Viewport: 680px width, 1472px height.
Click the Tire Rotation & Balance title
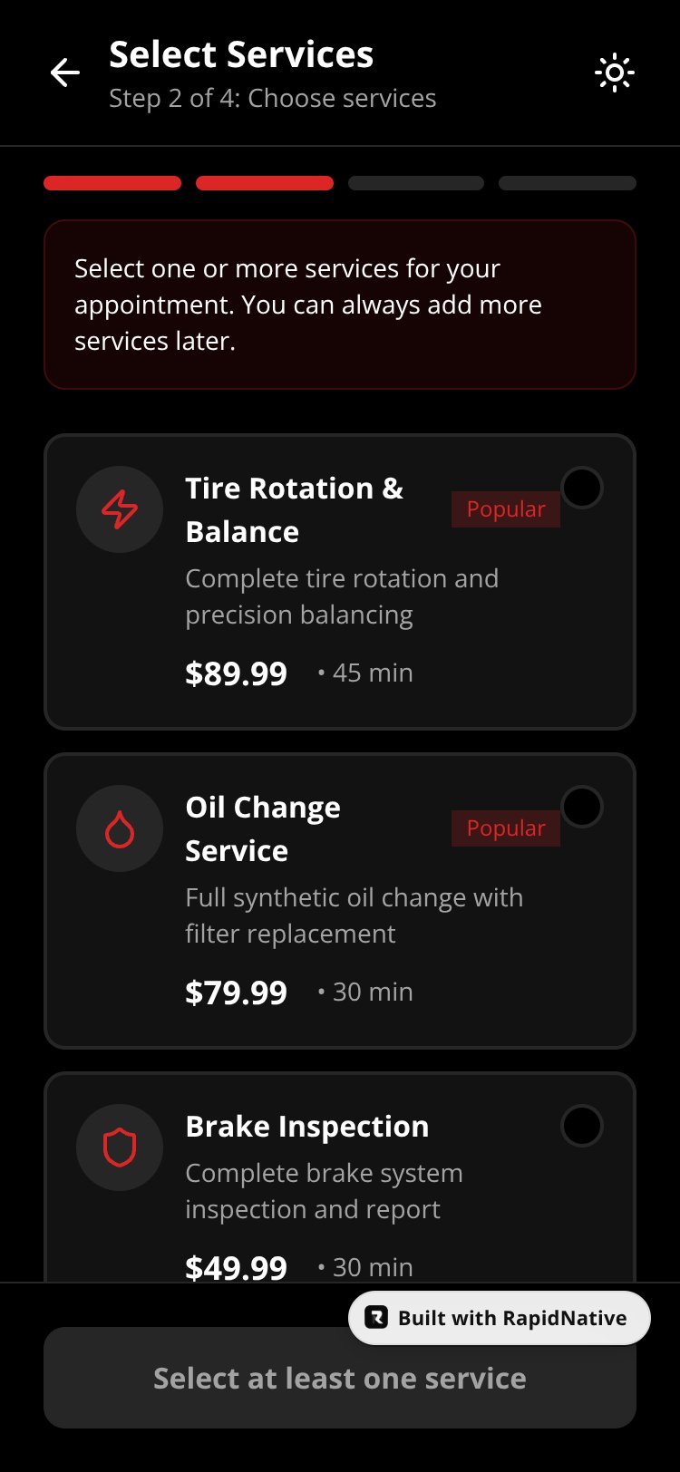coord(295,509)
